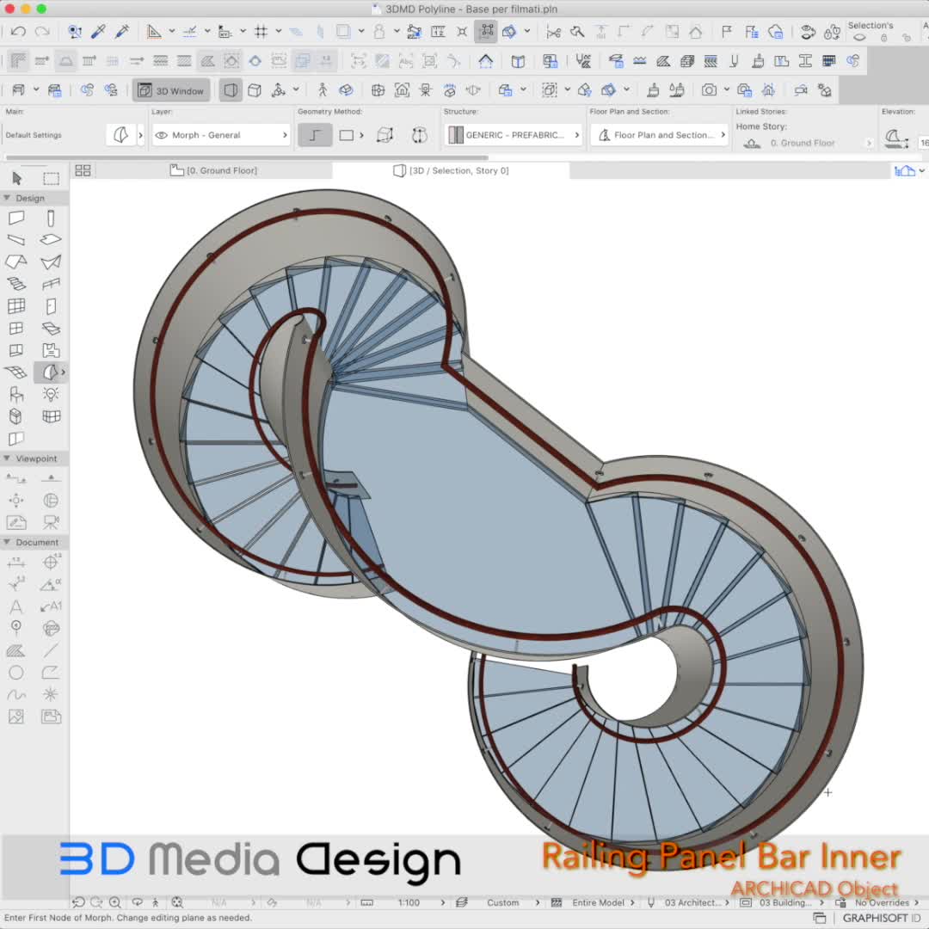The width and height of the screenshot is (929, 929).
Task: Switch to axonometric view cube
Action: coord(255,90)
